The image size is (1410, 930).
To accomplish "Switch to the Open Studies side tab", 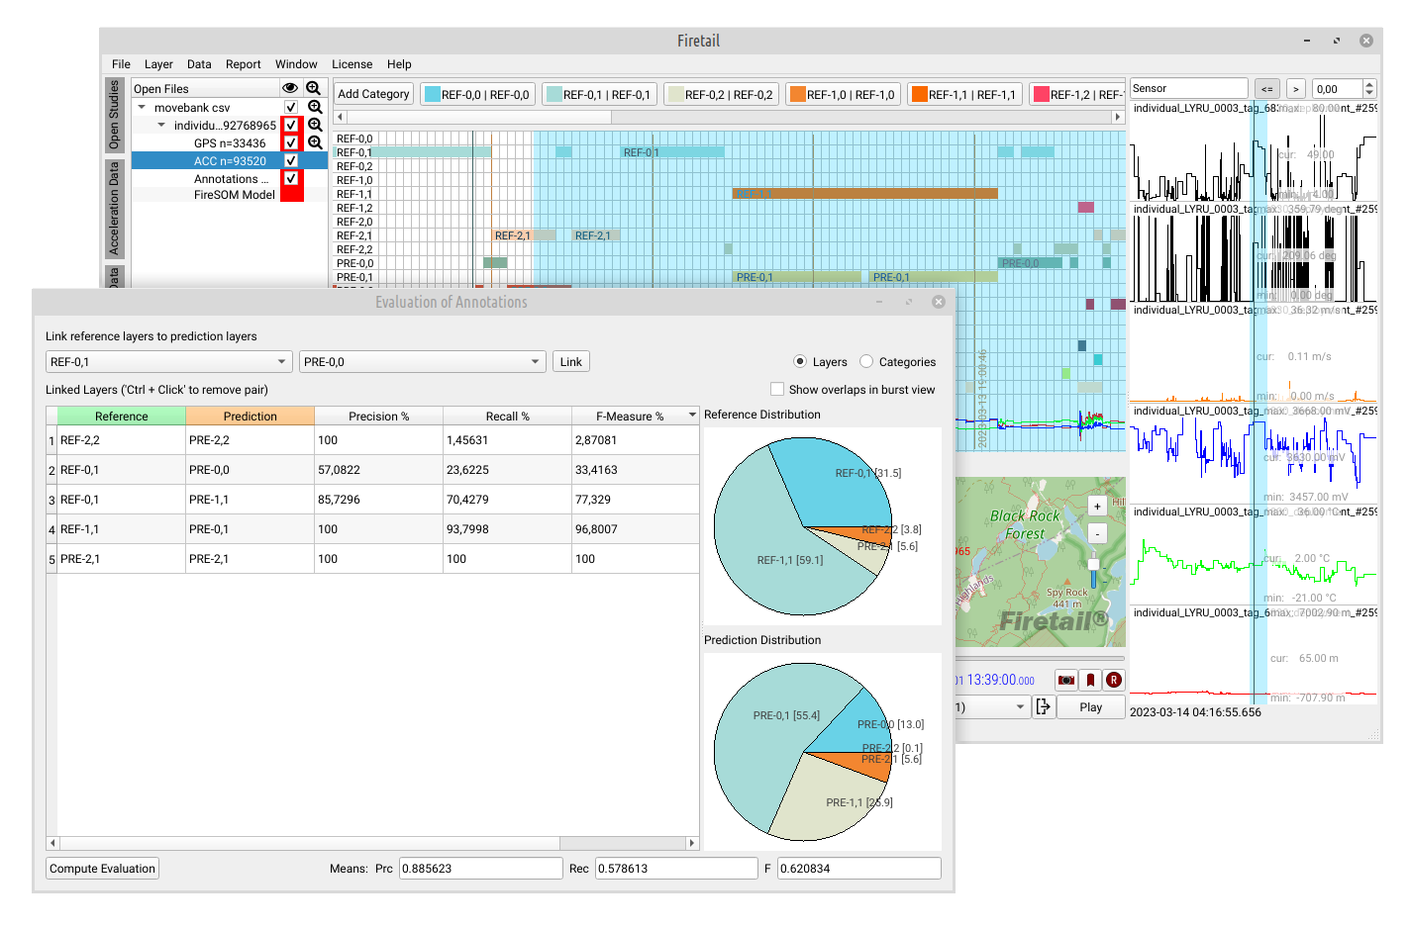I will [114, 115].
